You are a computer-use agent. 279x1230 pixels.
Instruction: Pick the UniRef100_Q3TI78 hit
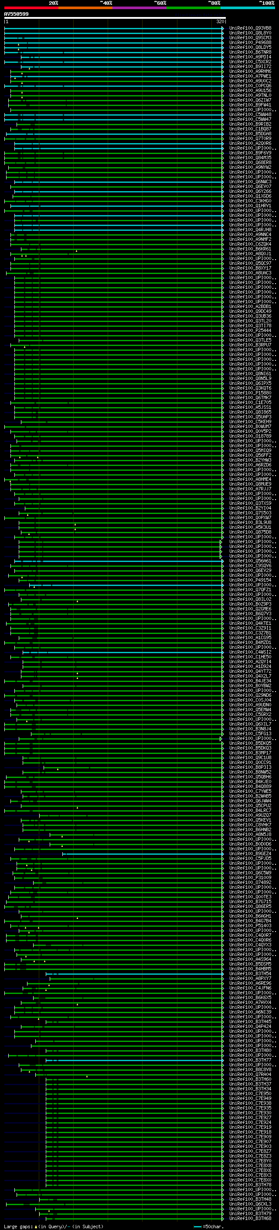point(250,325)
